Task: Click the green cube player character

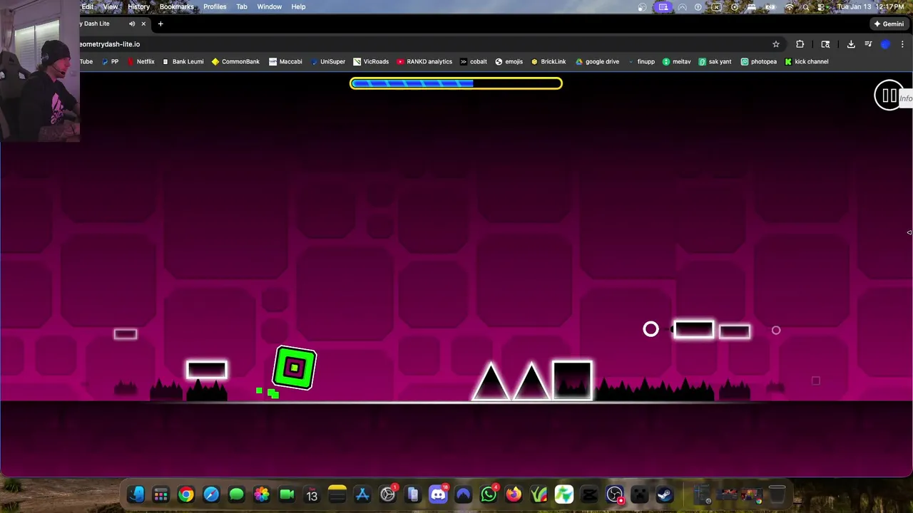Action: coord(295,368)
